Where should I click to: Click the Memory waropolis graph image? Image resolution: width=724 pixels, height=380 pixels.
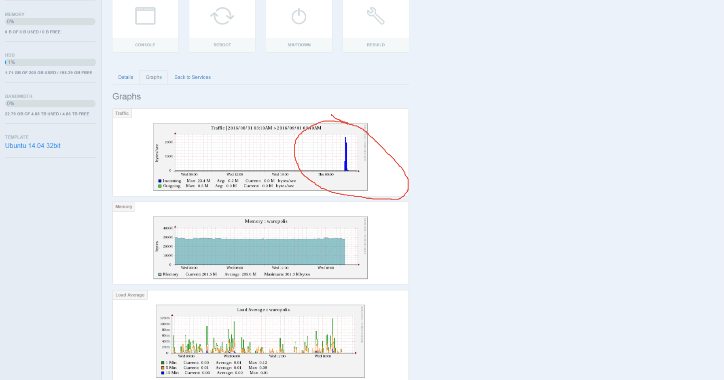[260, 248]
